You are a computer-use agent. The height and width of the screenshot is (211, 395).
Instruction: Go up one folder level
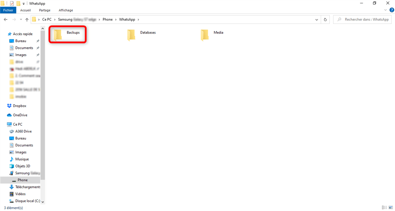[x=27, y=19]
